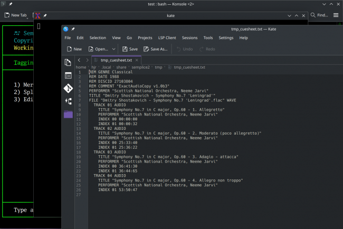Click the Find button in Konsole
Screen dimensions: 343x229
pos(318,15)
